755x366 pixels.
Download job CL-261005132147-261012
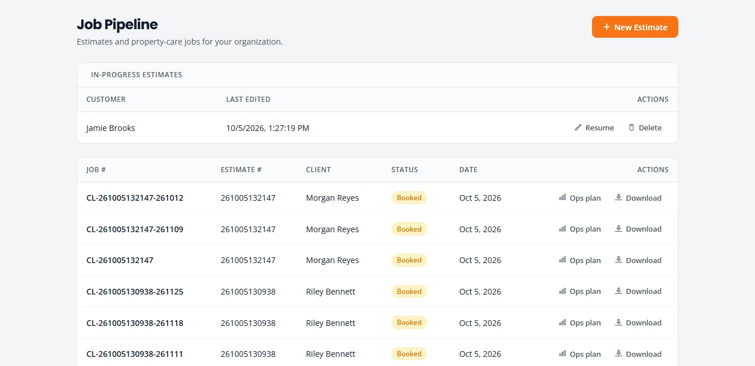click(638, 198)
